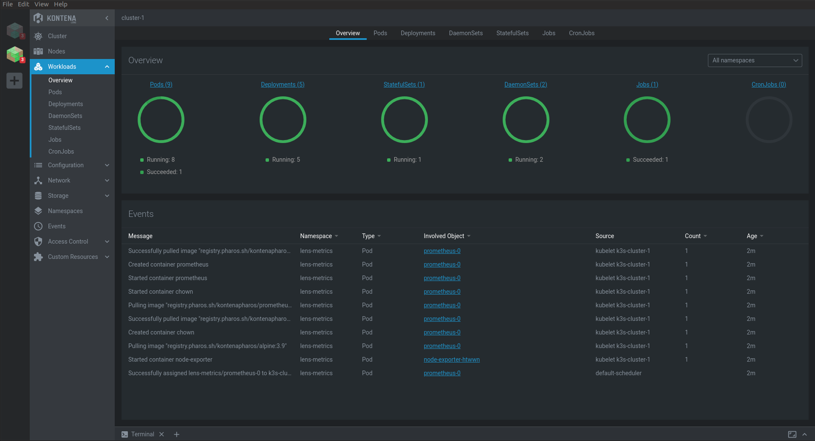Viewport: 815px width, 441px height.
Task: Select the Custom Resources icon
Action: [x=38, y=257]
